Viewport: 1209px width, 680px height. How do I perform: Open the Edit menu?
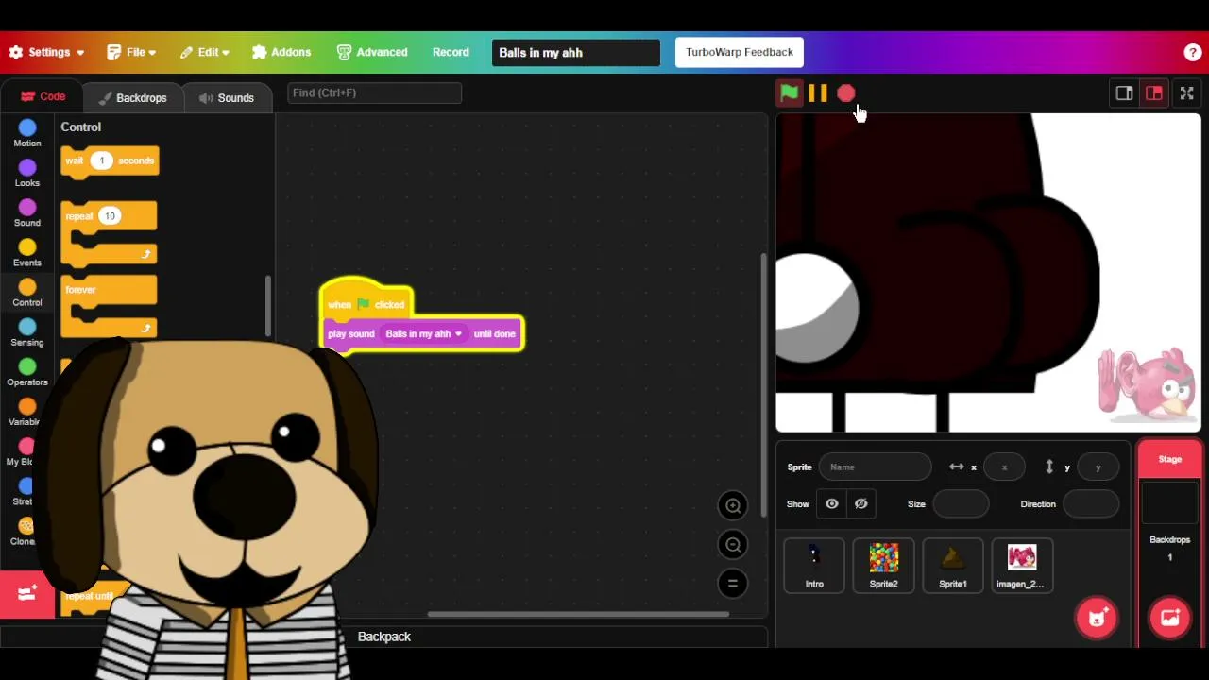tap(204, 52)
